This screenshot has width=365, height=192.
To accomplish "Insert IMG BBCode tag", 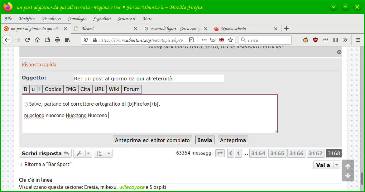I will click(x=71, y=89).
